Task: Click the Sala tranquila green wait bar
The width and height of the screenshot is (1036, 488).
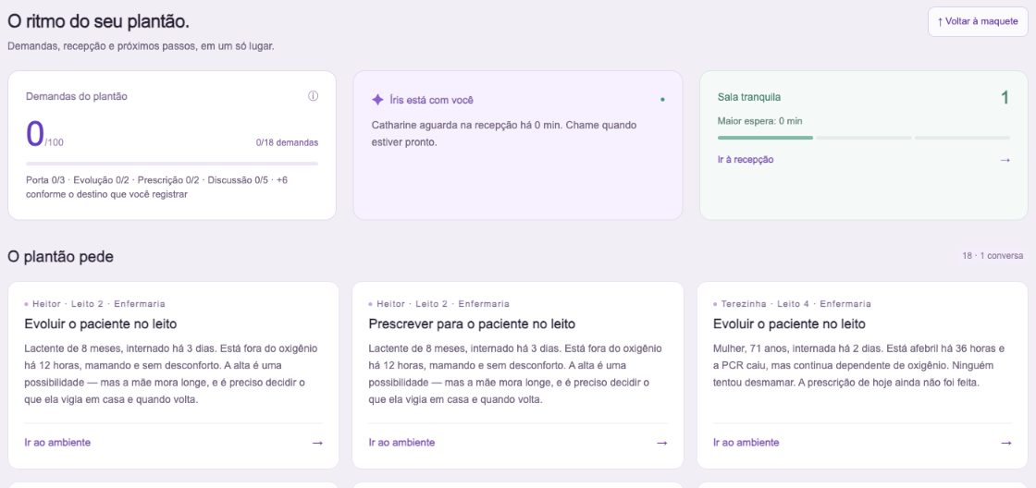Action: click(x=765, y=138)
